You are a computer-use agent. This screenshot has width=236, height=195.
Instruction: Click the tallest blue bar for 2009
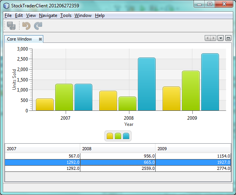tap(210, 82)
